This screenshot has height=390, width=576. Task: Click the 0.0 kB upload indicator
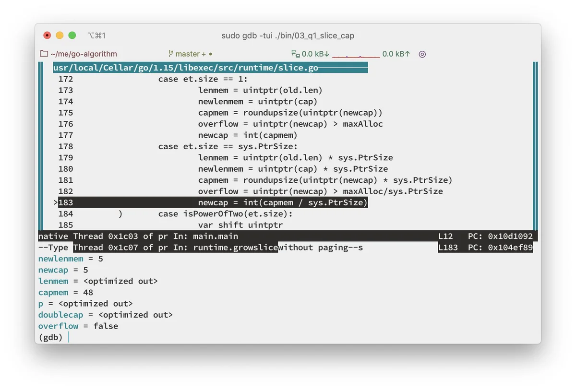pyautogui.click(x=396, y=54)
